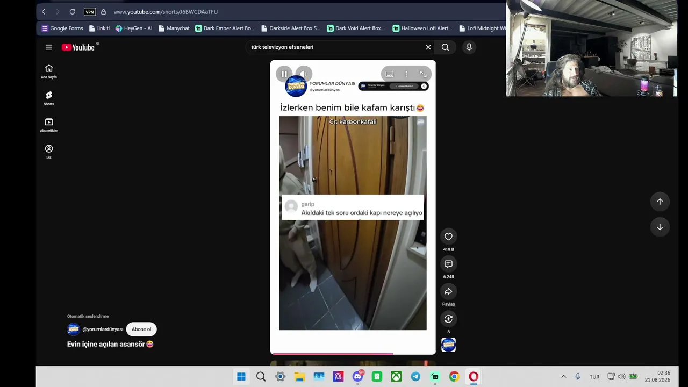Seek using the red video progress bar

tap(353, 353)
